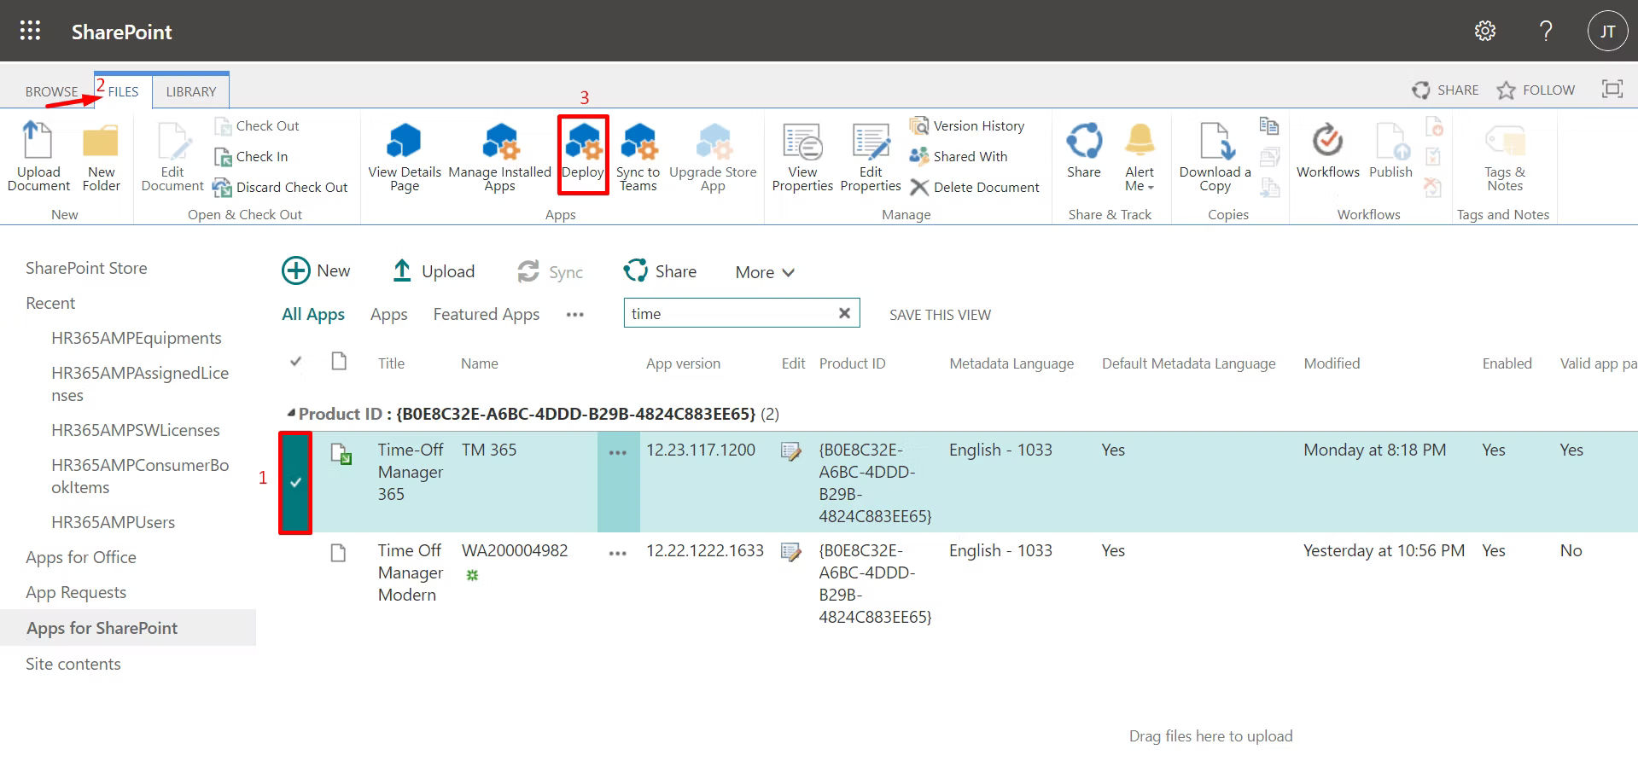
Task: Expand the More dropdown menu
Action: [x=765, y=272]
